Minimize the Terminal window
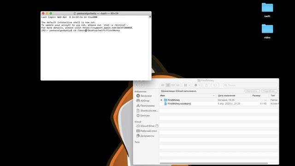The height and width of the screenshot is (166, 295). click(47, 13)
